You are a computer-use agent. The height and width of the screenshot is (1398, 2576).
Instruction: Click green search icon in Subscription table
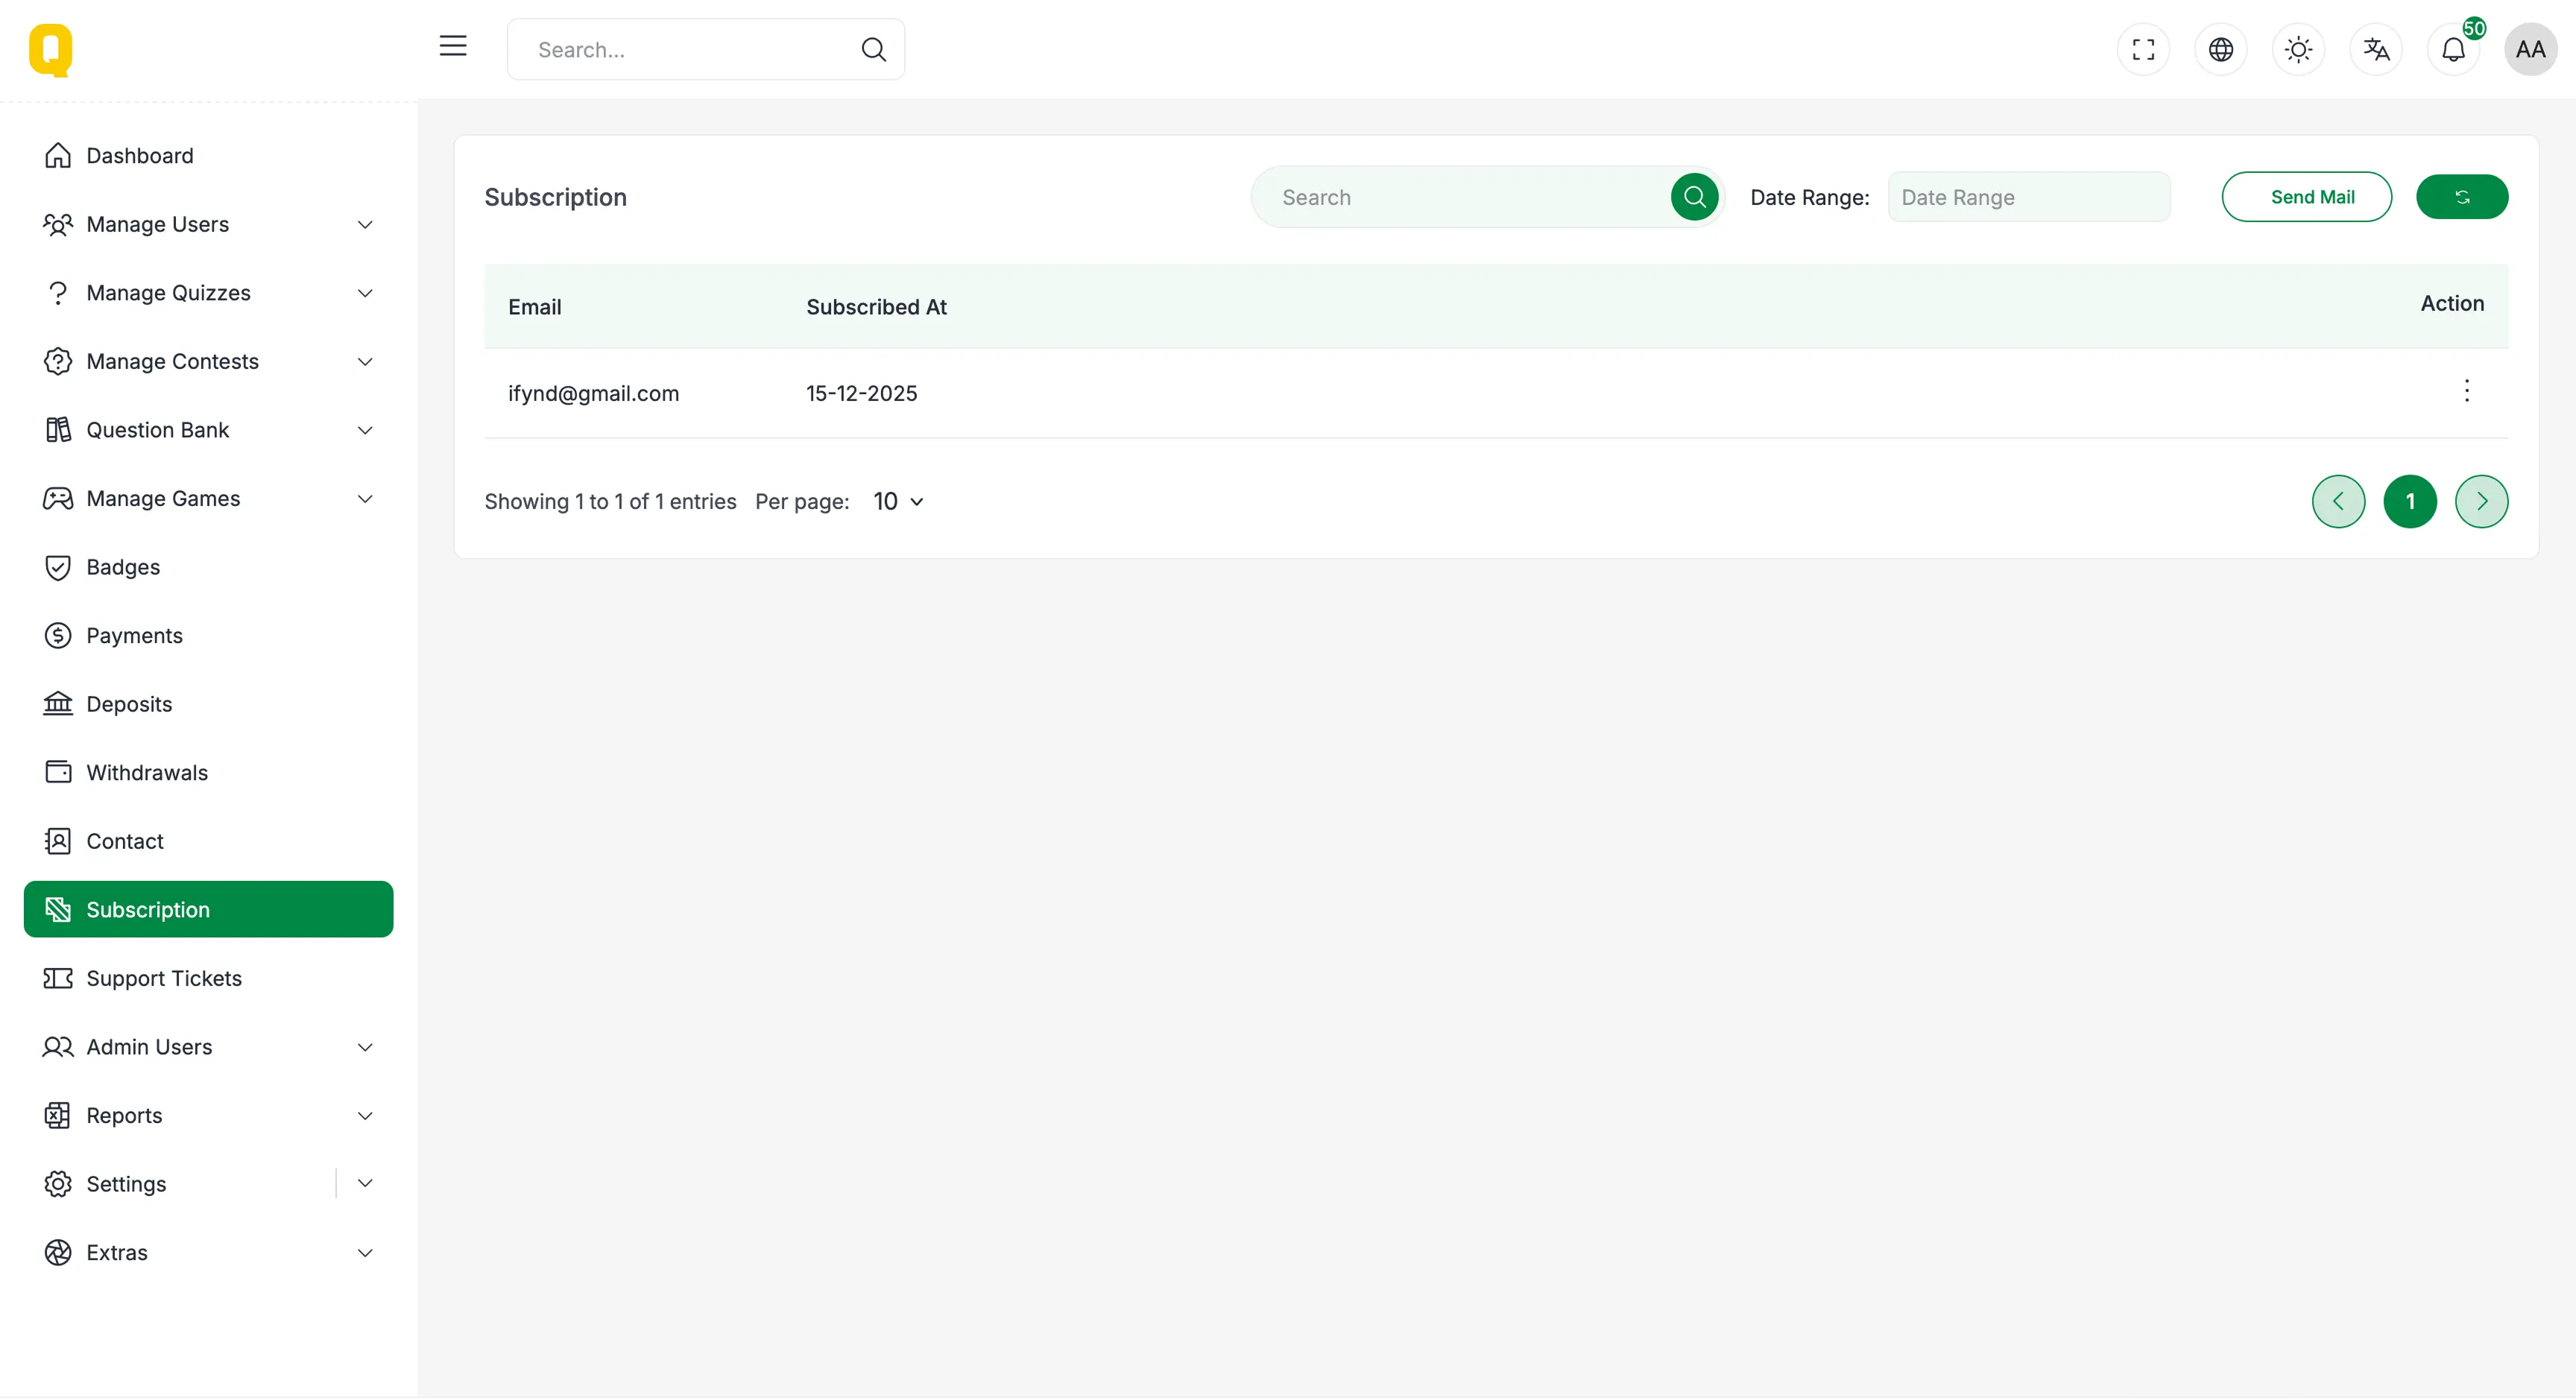(1694, 197)
